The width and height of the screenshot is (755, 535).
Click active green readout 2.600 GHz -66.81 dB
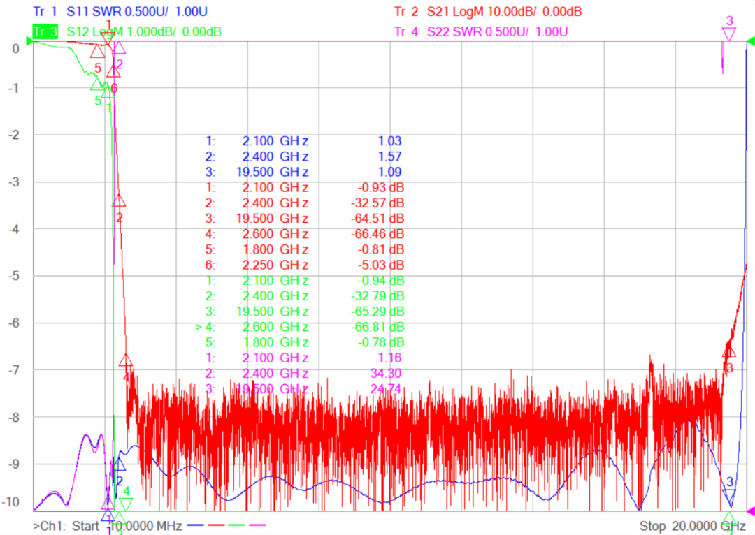(300, 327)
